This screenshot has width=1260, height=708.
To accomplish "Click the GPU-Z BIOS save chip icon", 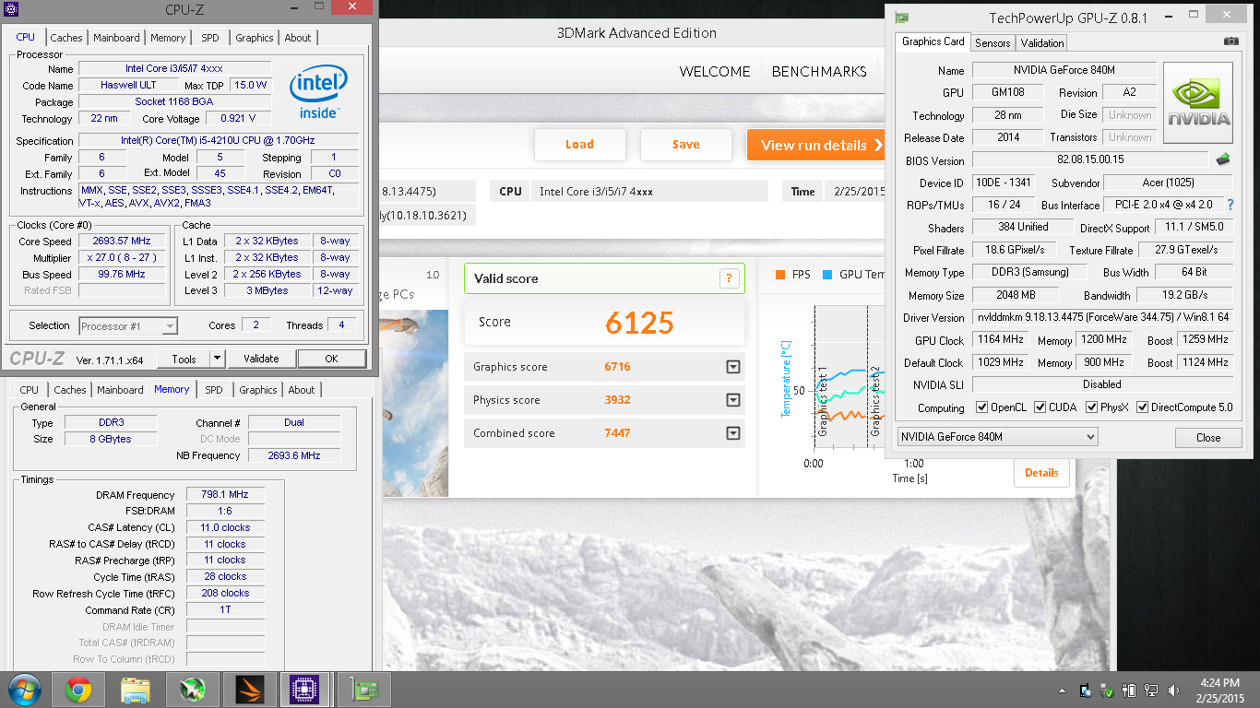I will pyautogui.click(x=1223, y=159).
